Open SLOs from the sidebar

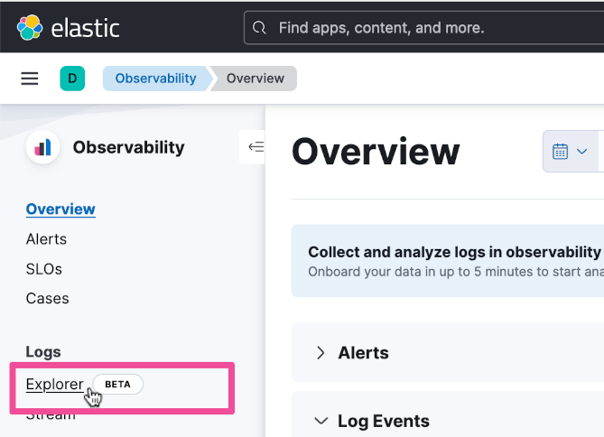click(44, 269)
